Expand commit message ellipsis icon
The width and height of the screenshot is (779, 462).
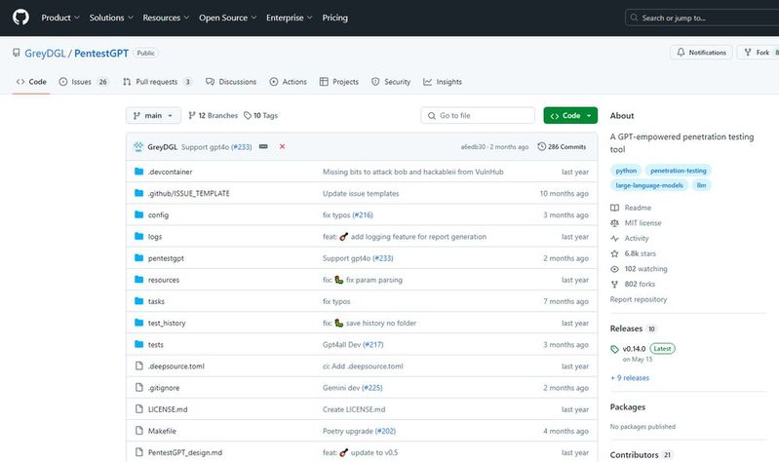click(263, 146)
